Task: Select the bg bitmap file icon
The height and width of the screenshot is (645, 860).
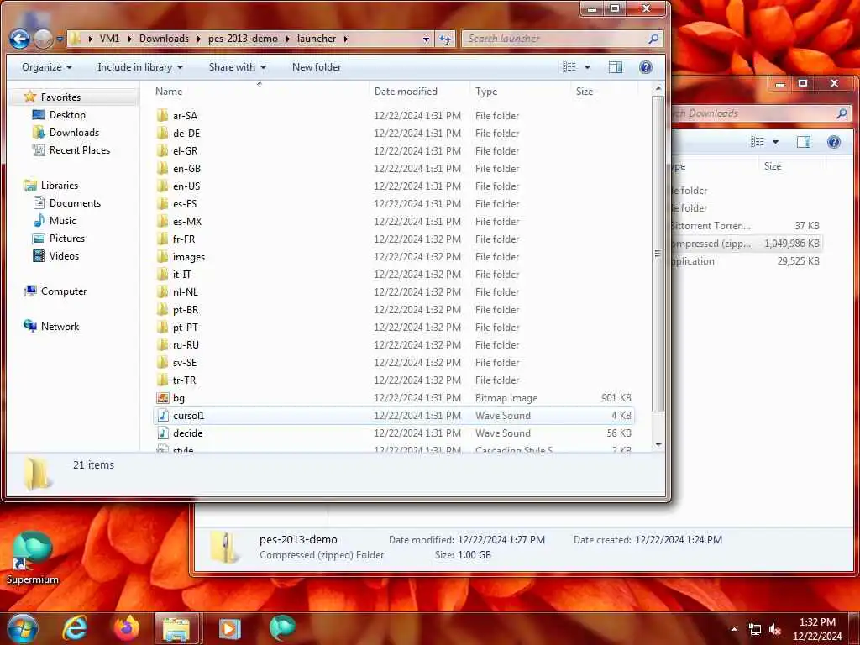Action: coord(162,397)
